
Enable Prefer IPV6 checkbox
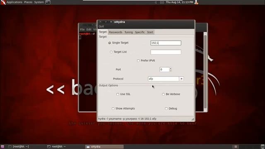pos(138,61)
